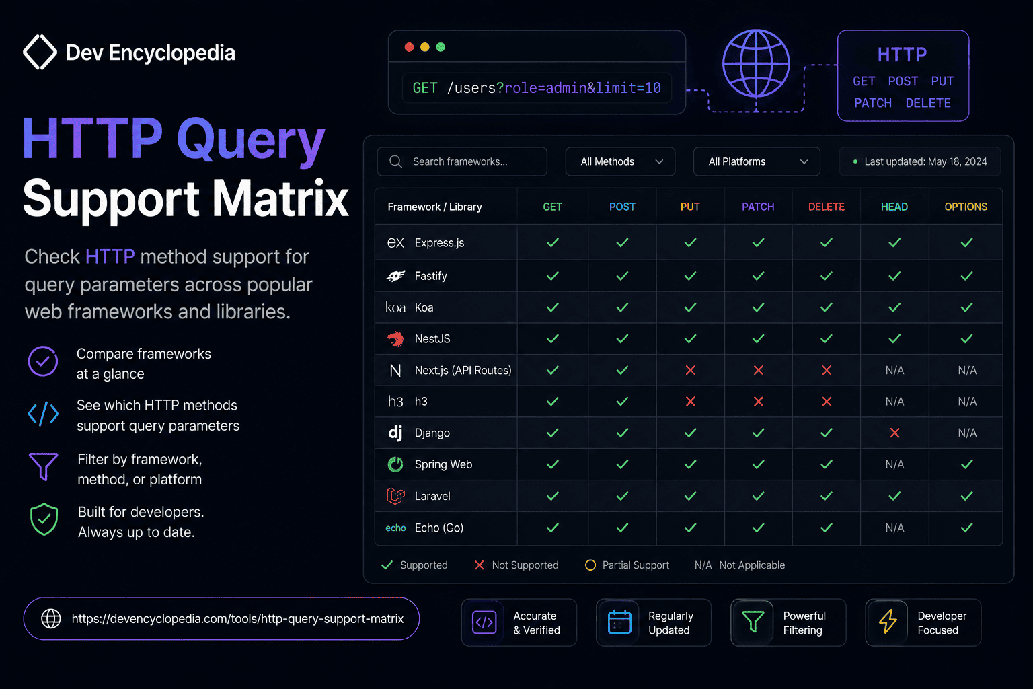Click the Express.js GET checkmark

click(x=553, y=243)
